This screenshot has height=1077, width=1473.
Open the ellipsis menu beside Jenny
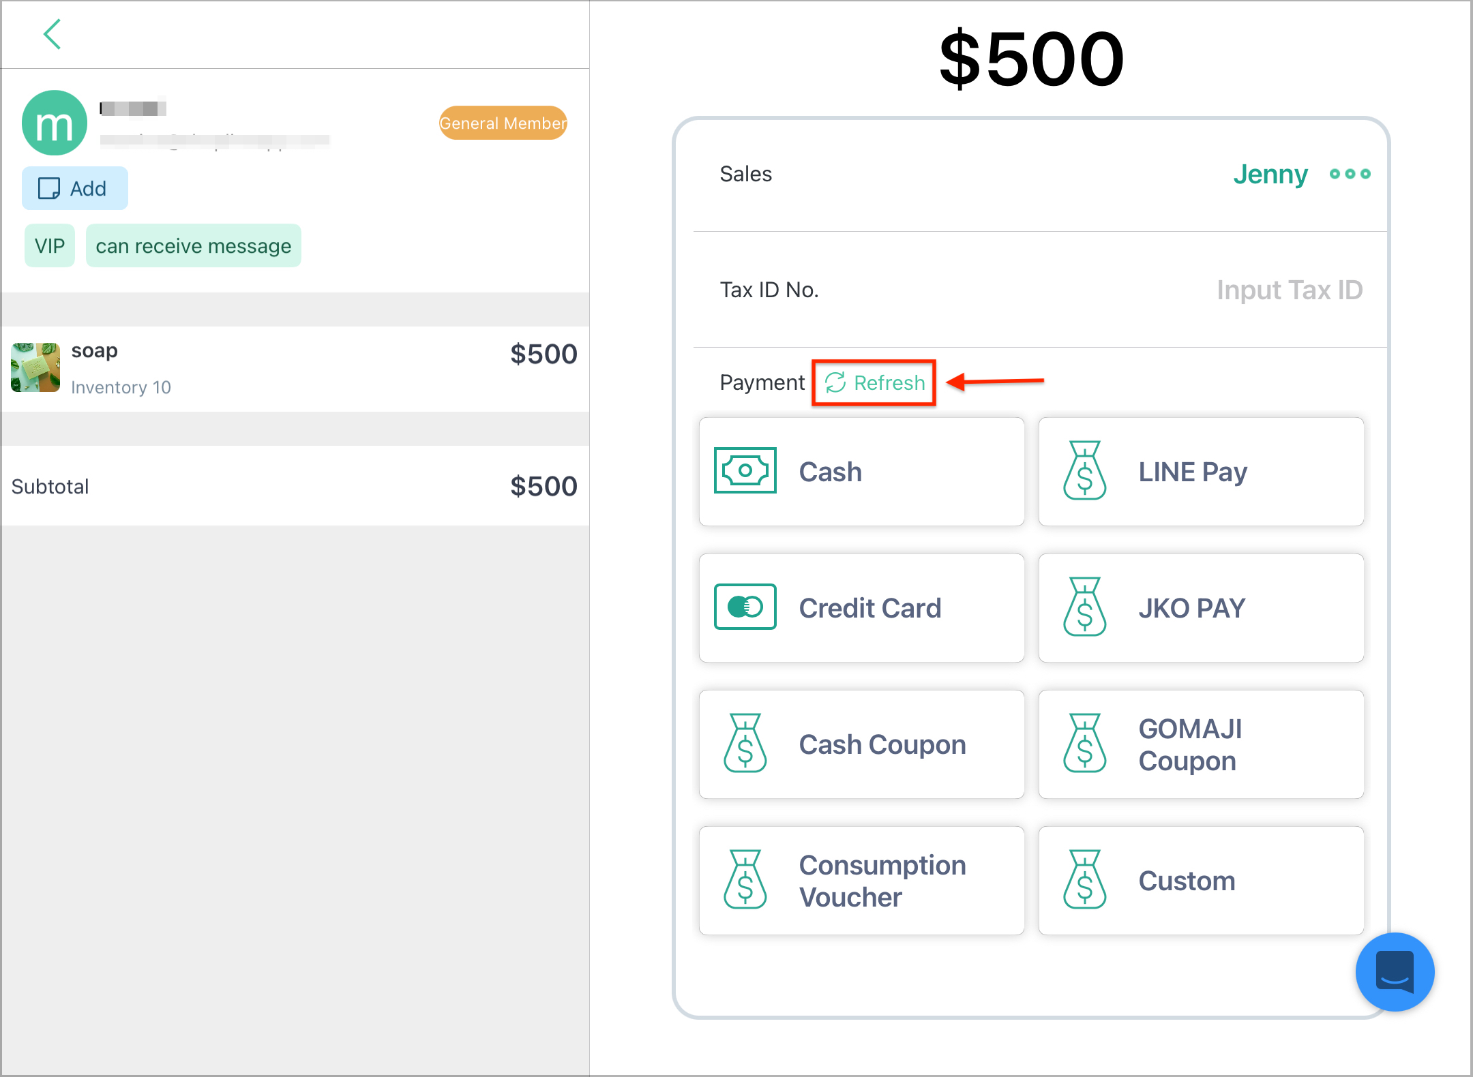pos(1349,175)
